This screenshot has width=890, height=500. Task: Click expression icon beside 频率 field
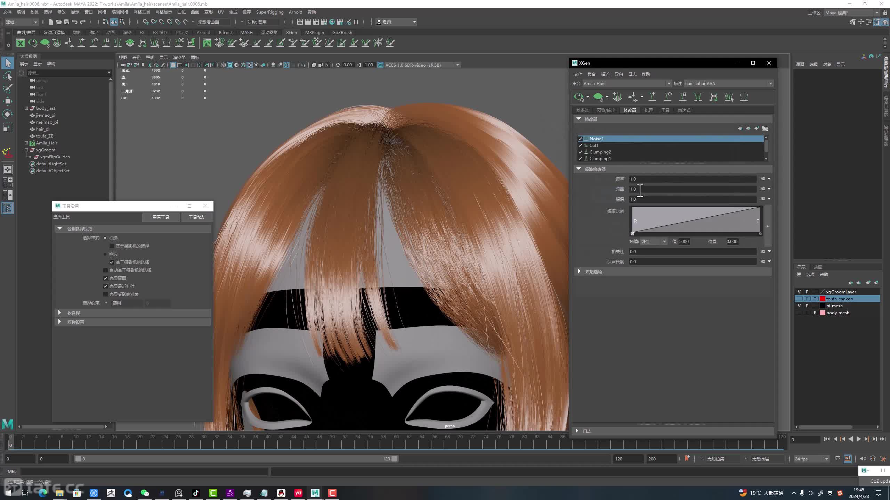(763, 189)
